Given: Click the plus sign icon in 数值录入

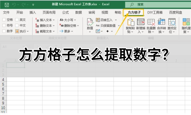Looking at the screenshot, I should (108, 31).
